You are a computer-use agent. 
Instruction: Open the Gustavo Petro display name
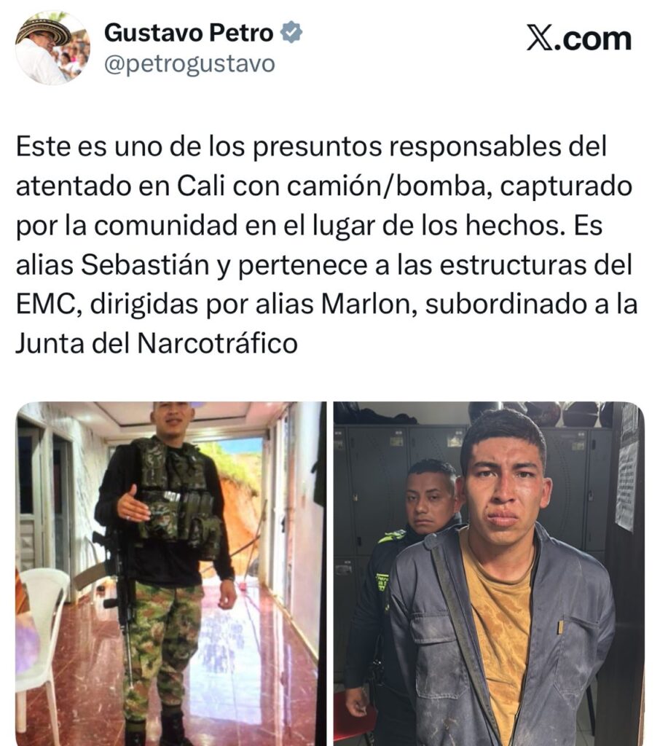click(x=189, y=32)
